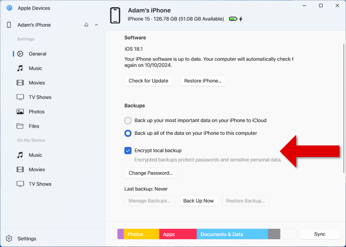Collapse the Adam's iPhone sidebar section
The width and height of the screenshot is (346, 247).
tap(96, 25)
